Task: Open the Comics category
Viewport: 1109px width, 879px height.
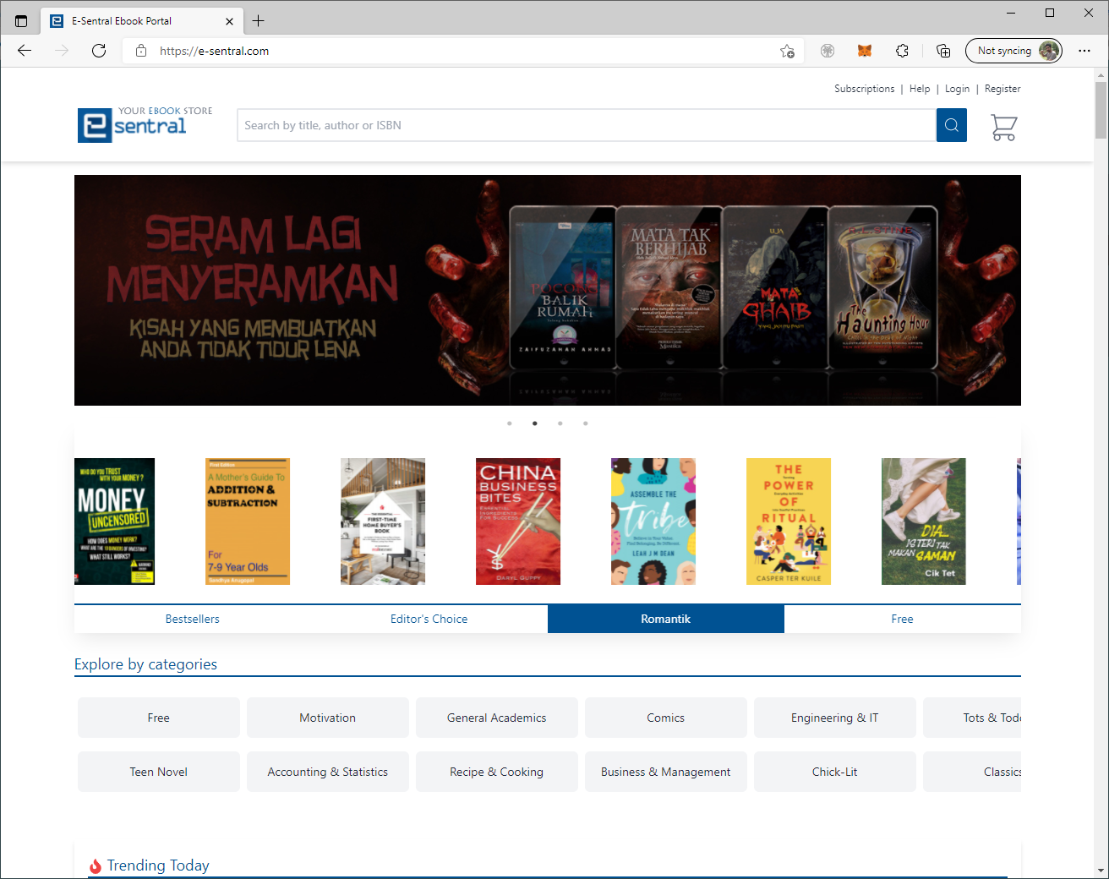Action: (x=666, y=718)
